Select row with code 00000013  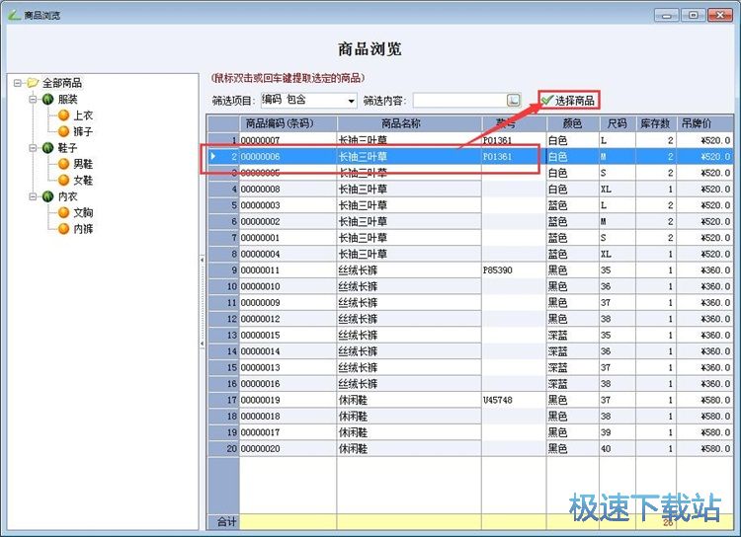point(470,367)
